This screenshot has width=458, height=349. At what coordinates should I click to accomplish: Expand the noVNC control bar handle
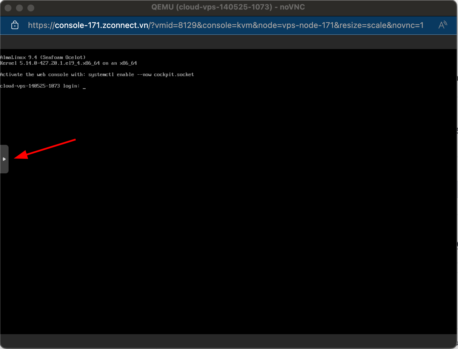tap(4, 159)
